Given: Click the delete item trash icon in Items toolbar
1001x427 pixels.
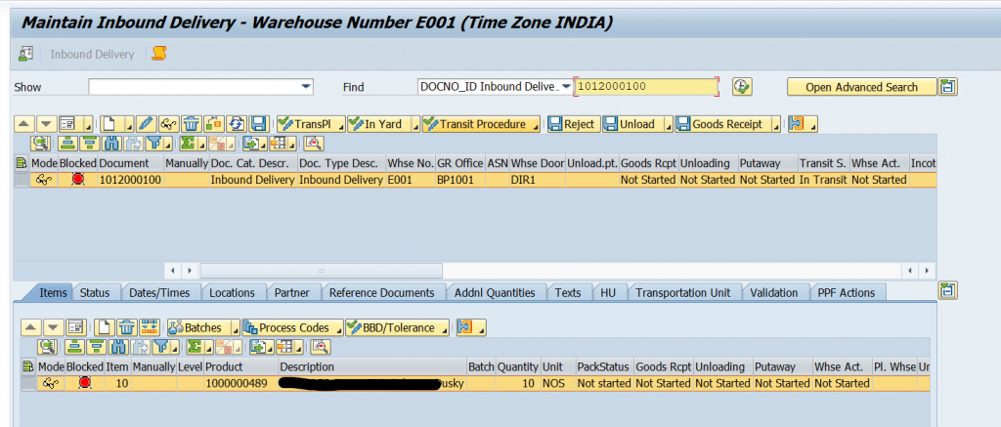Looking at the screenshot, I should (126, 327).
